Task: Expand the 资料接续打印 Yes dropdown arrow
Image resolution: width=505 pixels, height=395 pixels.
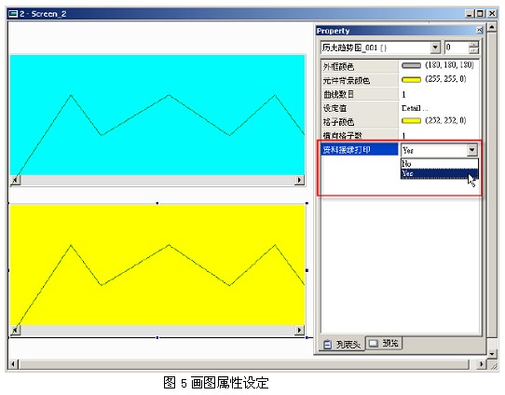Action: click(x=472, y=150)
